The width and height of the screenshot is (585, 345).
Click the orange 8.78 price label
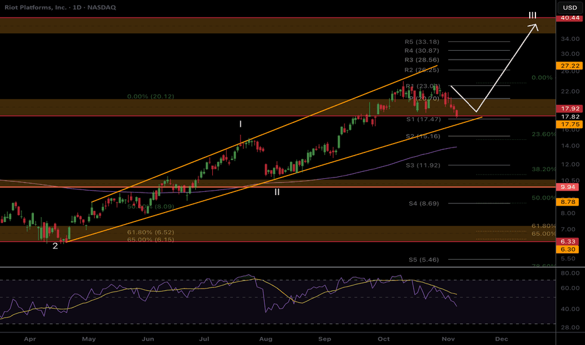tap(569, 202)
